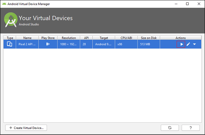Click the refresh AVD list button
This screenshot has width=205, height=135.
pyautogui.click(x=170, y=128)
